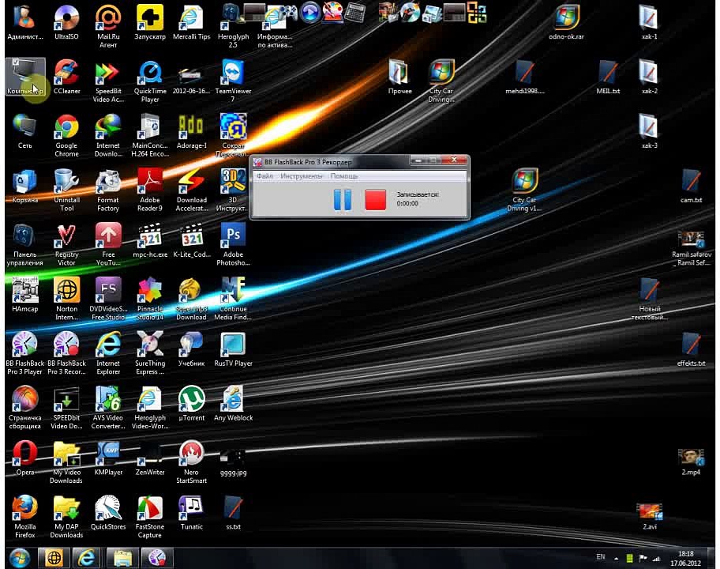This screenshot has width=720, height=569.
Task: Open Internet Explorer from the taskbar
Action: click(x=88, y=558)
